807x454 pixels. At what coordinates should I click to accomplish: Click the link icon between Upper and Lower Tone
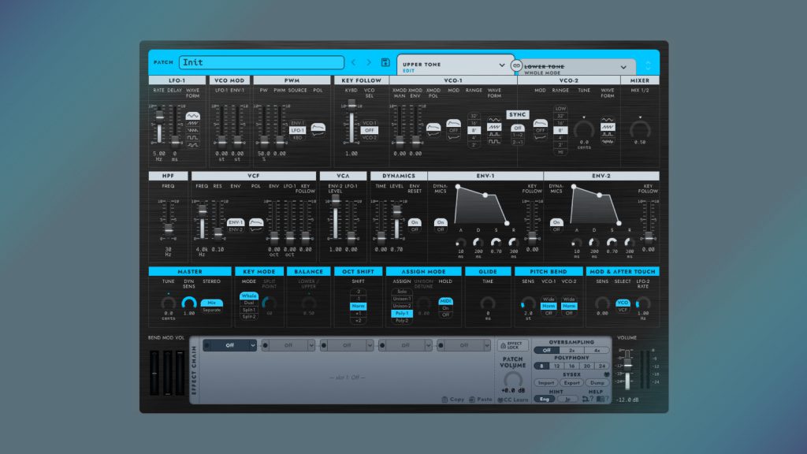coord(516,65)
